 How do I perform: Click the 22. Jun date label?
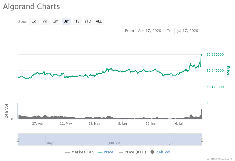point(151,124)
